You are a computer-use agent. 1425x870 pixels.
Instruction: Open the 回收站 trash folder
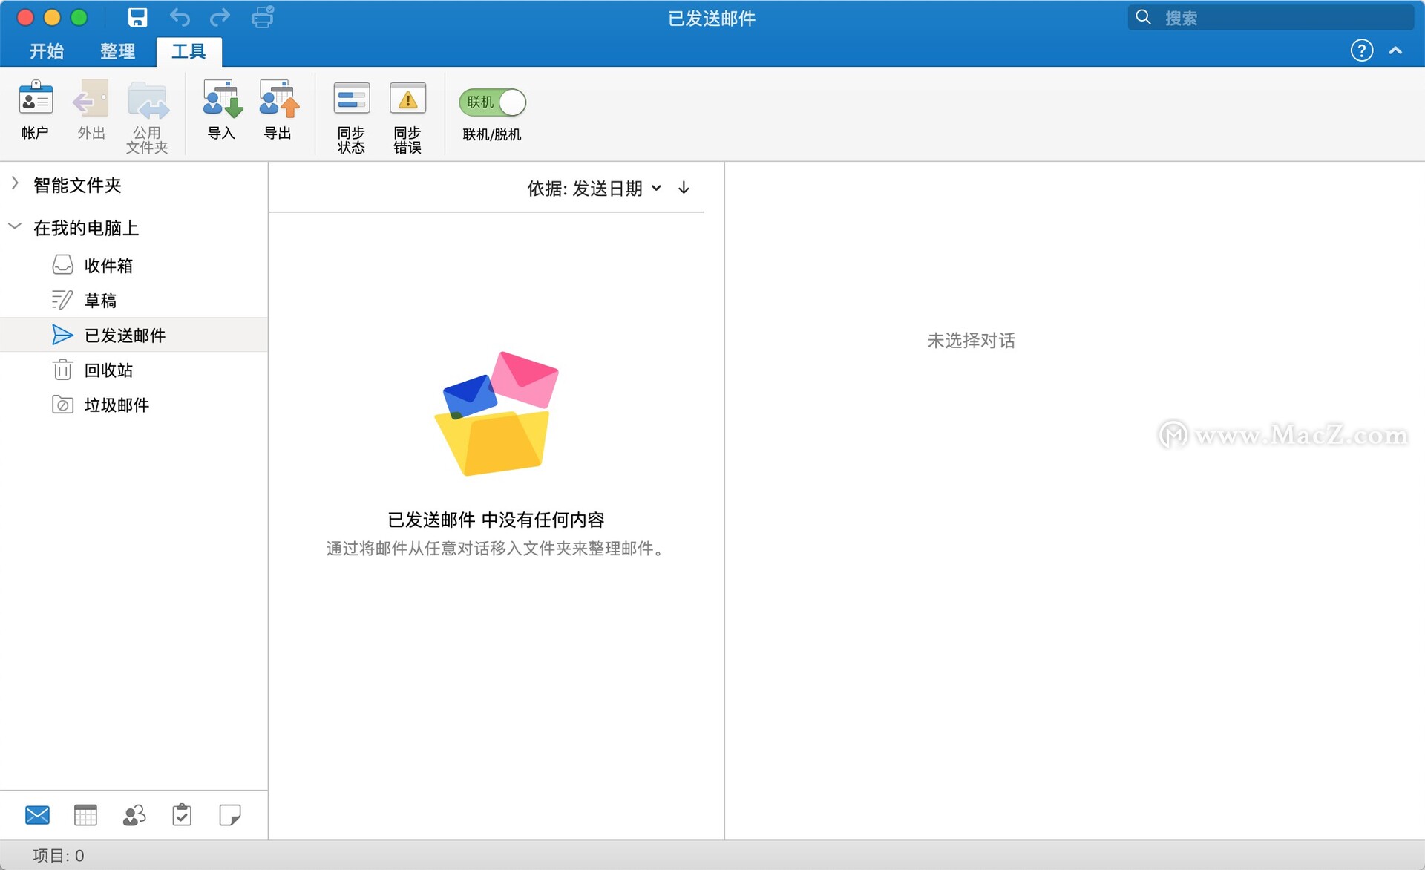pos(134,370)
